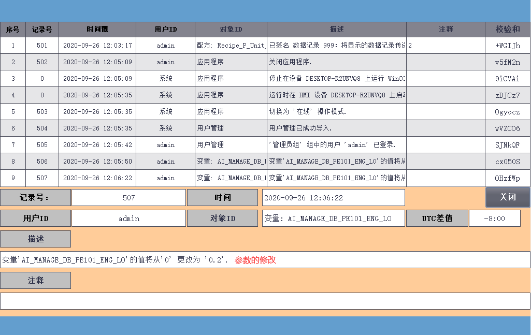Click the 注释 label button in details

(36, 280)
